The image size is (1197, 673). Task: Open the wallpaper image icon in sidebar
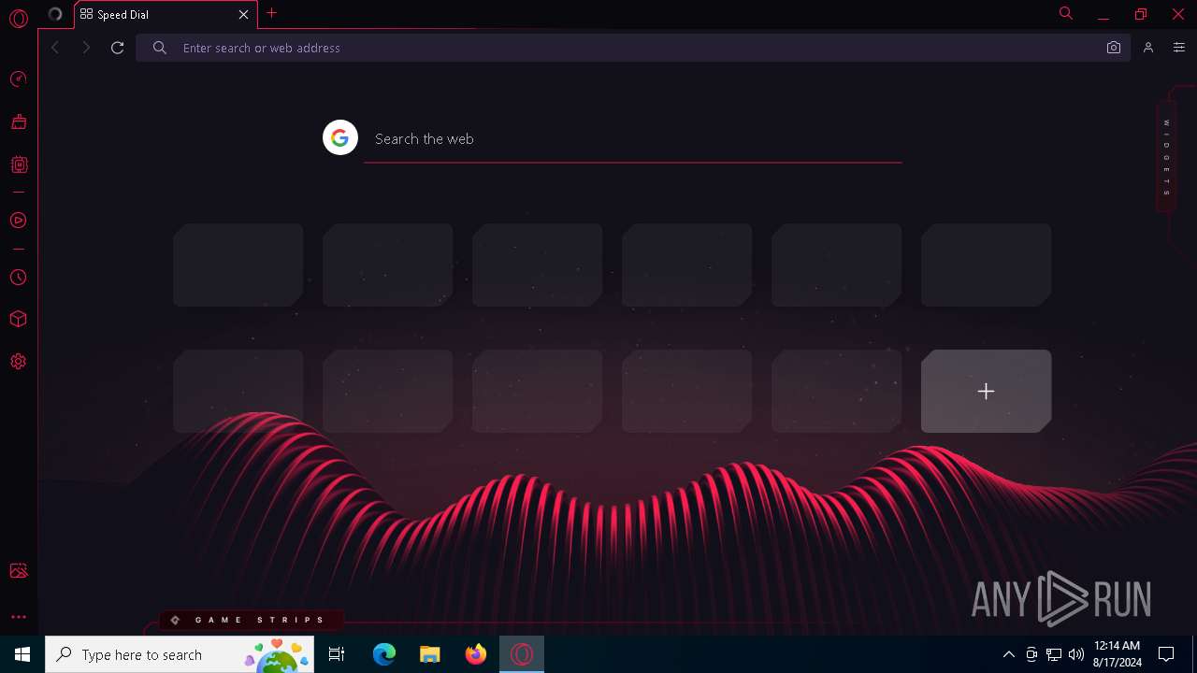pyautogui.click(x=18, y=571)
